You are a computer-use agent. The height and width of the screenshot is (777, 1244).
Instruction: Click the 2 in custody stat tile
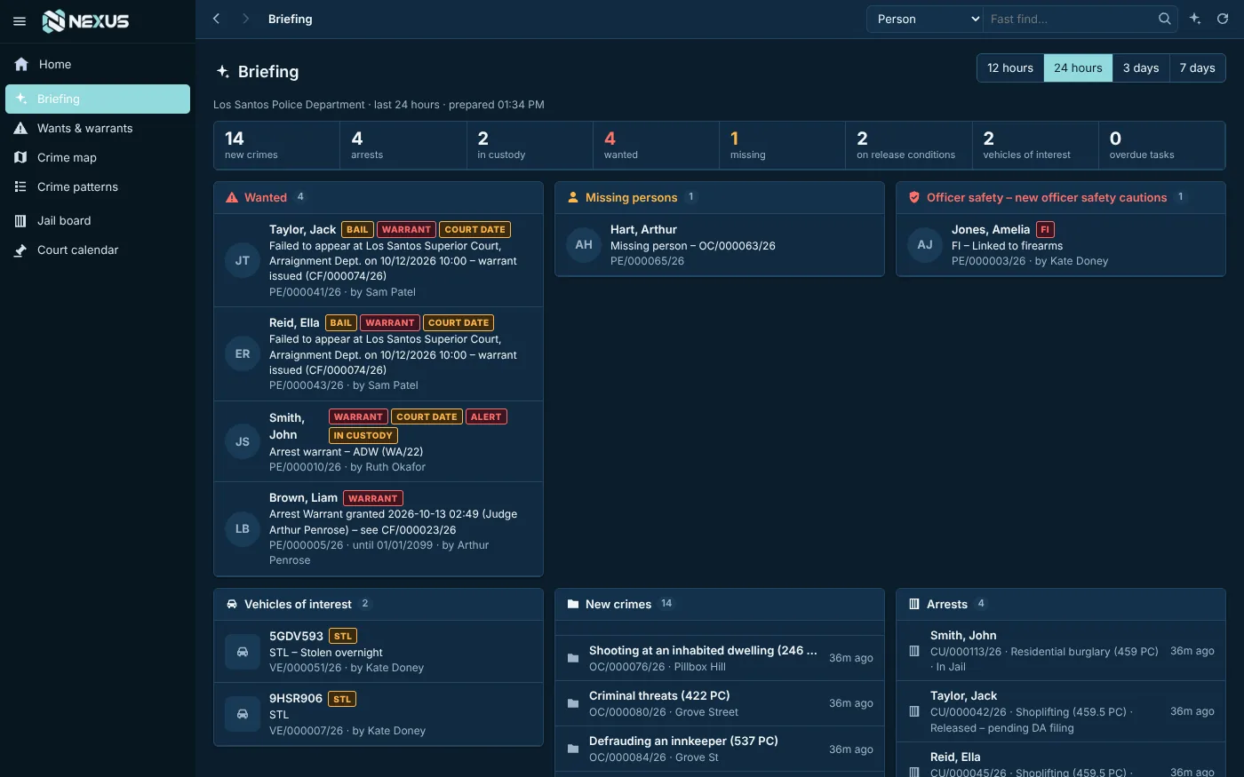530,145
